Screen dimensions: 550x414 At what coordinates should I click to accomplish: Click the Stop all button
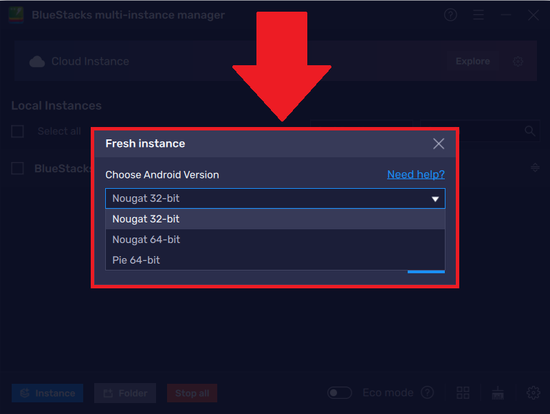(x=192, y=393)
